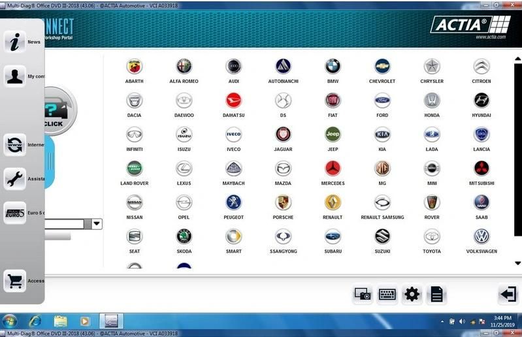Screen dimensions: 522x337
Task: Pick Ford from the manufacturers
Action: coord(382,101)
